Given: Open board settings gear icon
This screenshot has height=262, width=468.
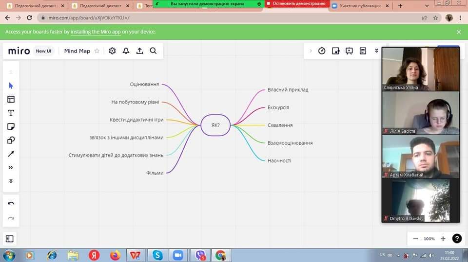Looking at the screenshot, I should click(x=112, y=51).
